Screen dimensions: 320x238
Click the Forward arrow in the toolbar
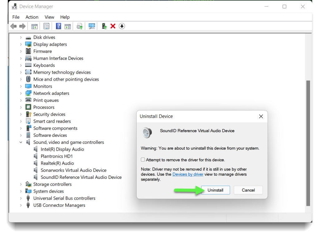(22, 26)
